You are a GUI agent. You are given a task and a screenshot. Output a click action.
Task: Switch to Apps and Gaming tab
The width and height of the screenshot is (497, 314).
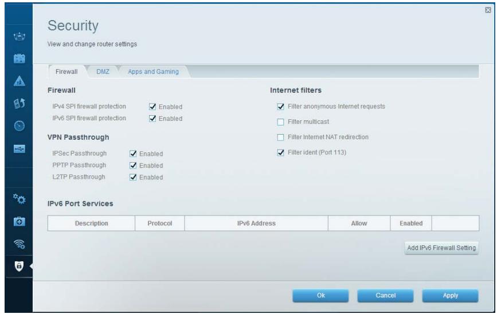154,72
